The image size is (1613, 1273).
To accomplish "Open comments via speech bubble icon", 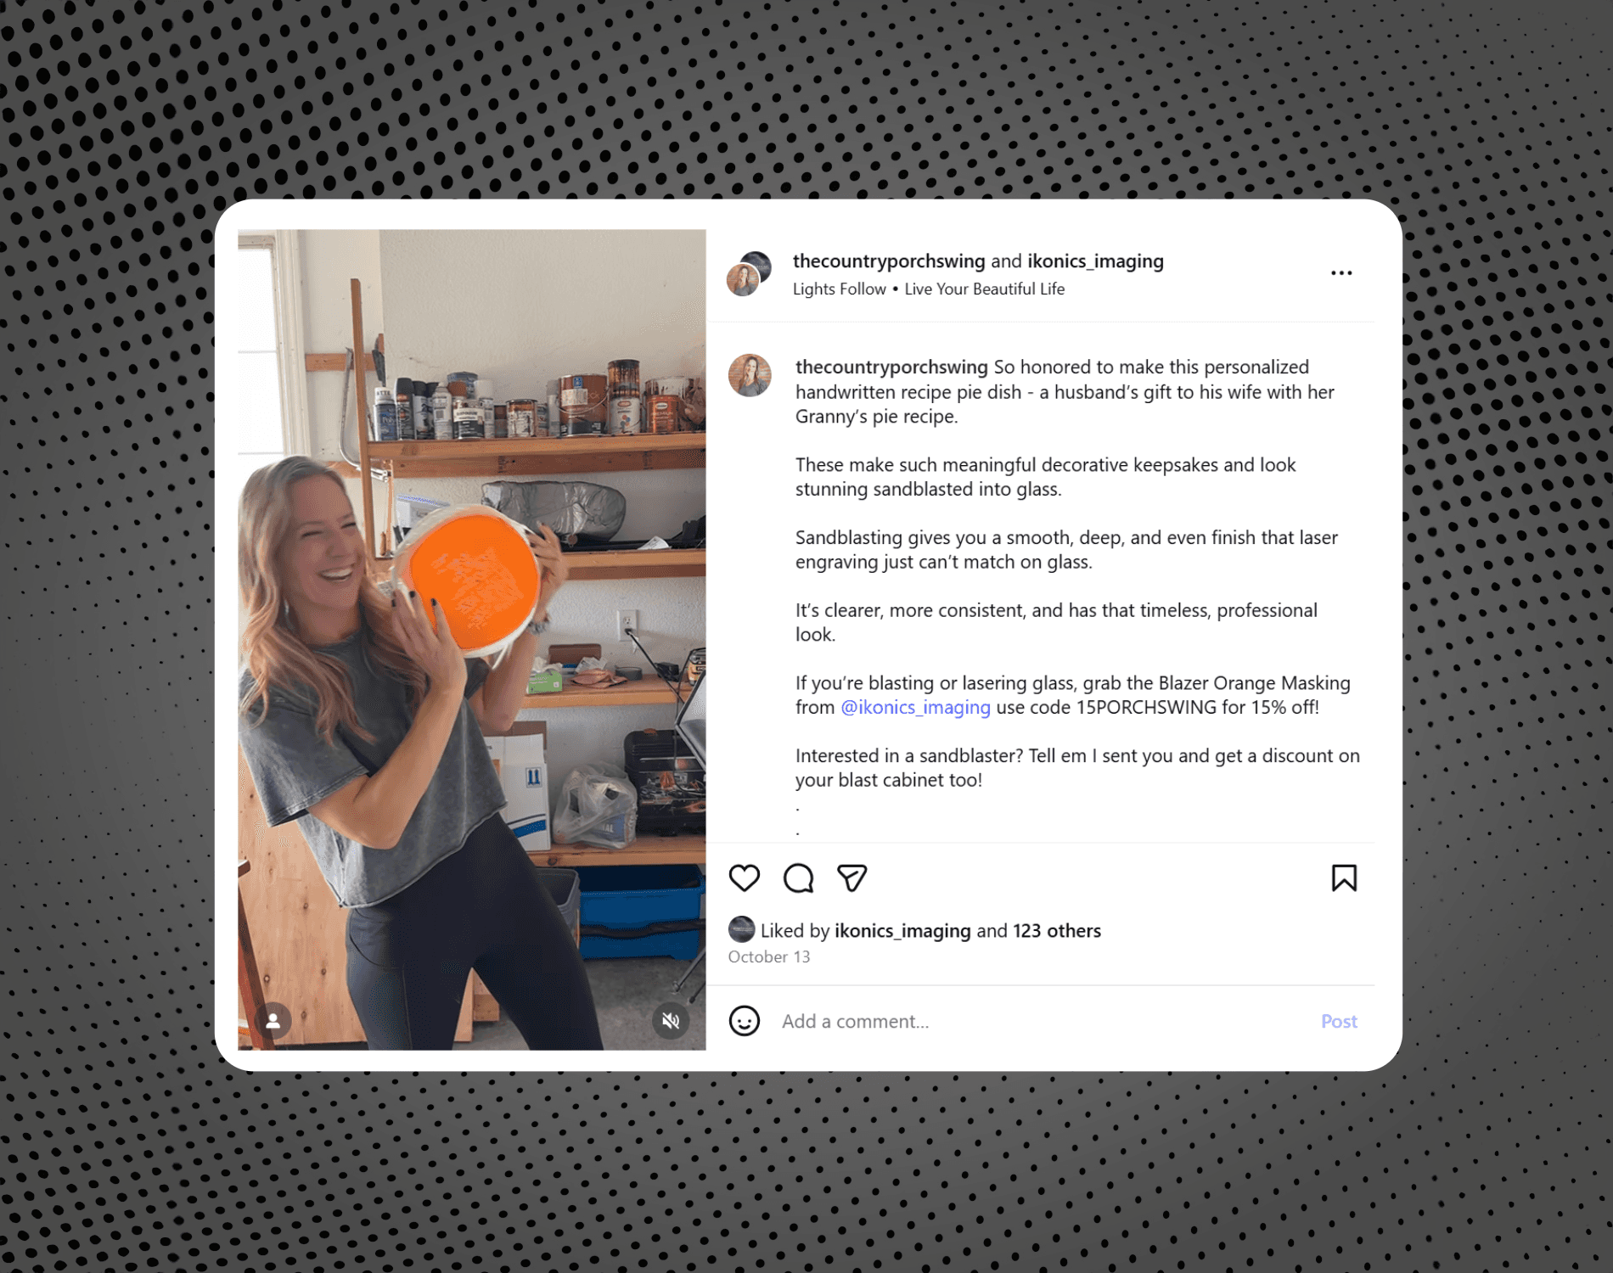I will coord(798,878).
